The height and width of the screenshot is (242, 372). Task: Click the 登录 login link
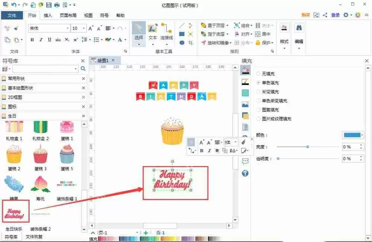[335, 15]
